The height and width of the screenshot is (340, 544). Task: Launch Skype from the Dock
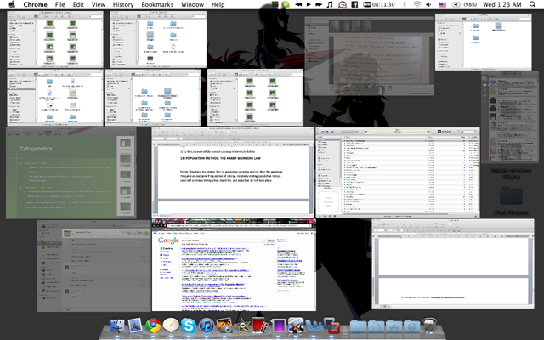tap(189, 326)
